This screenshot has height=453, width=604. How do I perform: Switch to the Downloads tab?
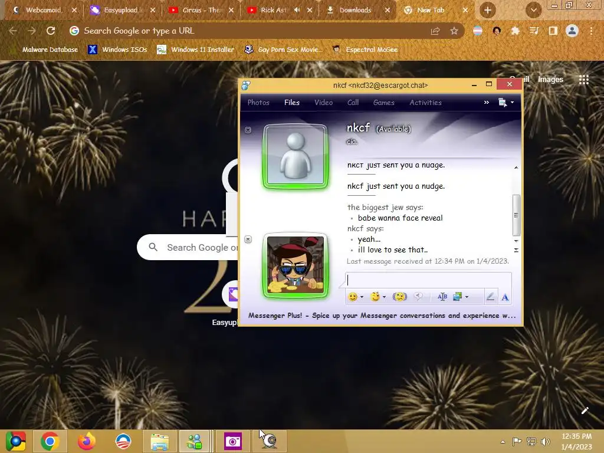click(355, 10)
